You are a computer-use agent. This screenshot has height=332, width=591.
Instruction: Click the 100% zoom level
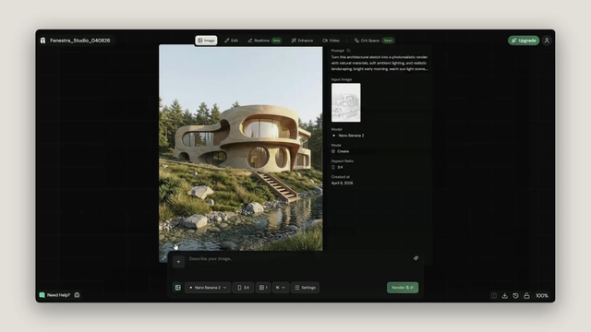coord(542,296)
